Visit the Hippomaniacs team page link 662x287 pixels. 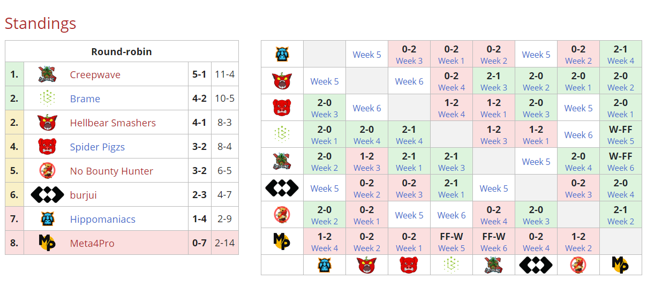coord(102,220)
